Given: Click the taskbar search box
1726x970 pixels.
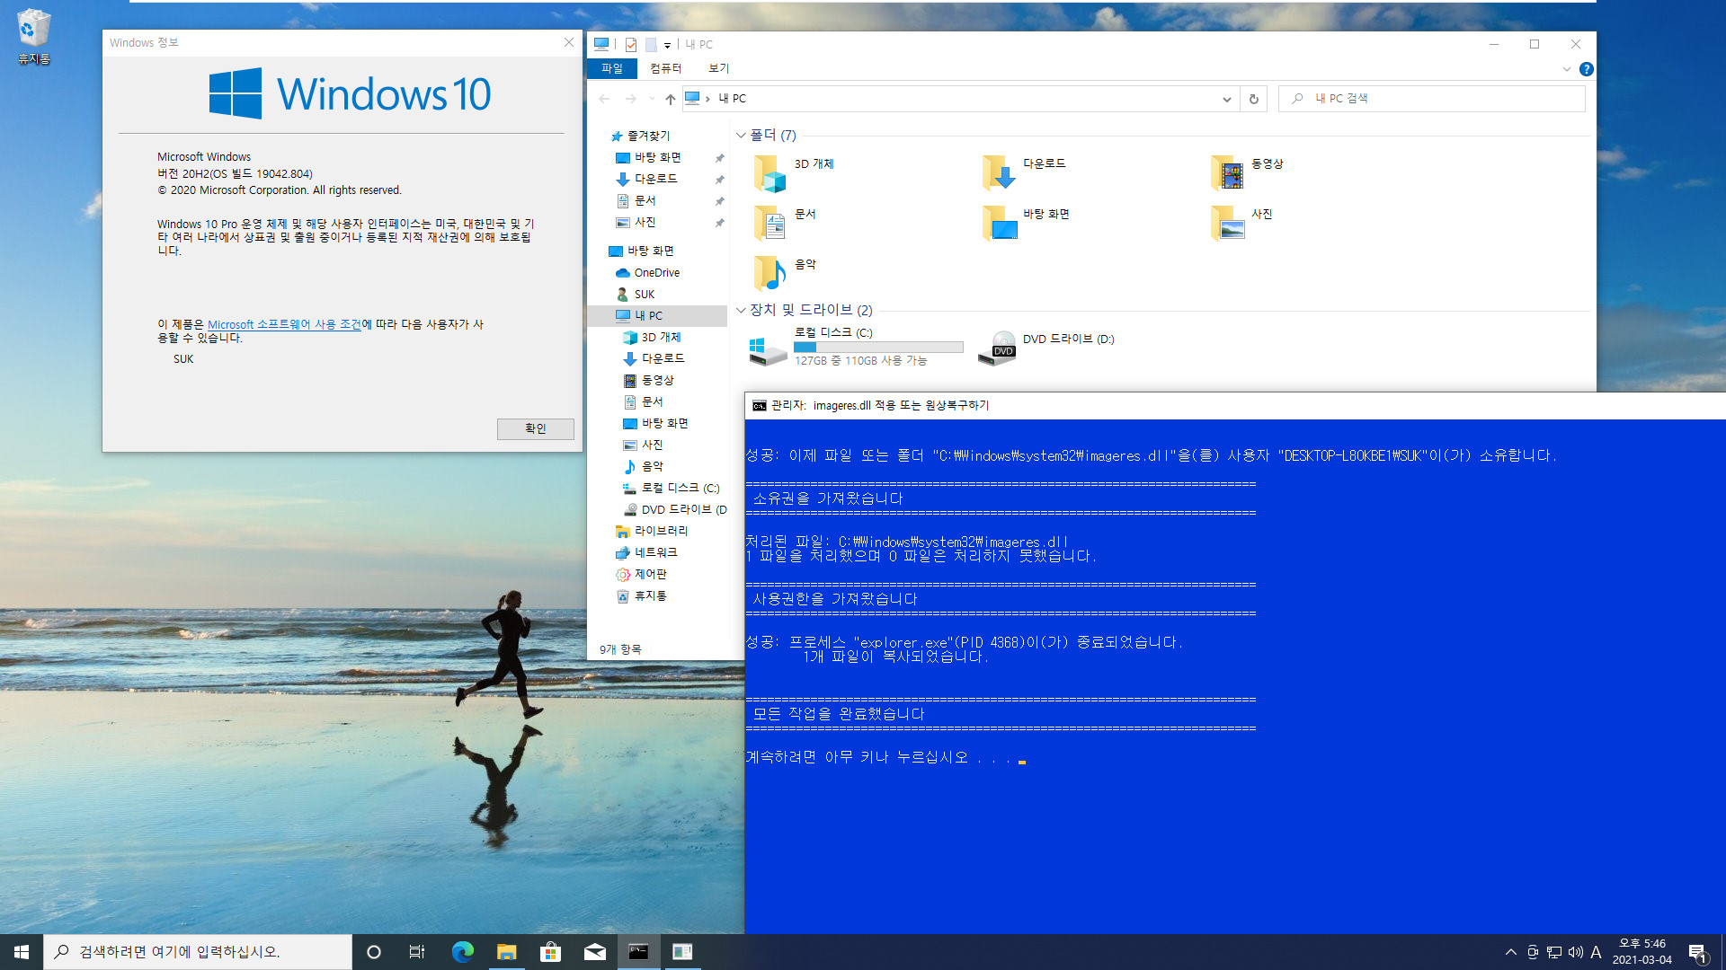Looking at the screenshot, I should (198, 952).
